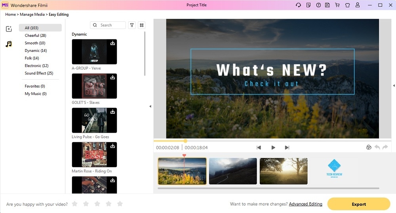Select the All (103) category
The image size is (396, 213).
point(40,28)
